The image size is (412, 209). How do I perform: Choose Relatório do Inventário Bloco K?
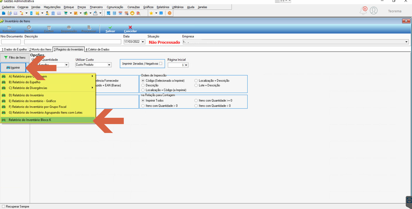[x=48, y=120]
